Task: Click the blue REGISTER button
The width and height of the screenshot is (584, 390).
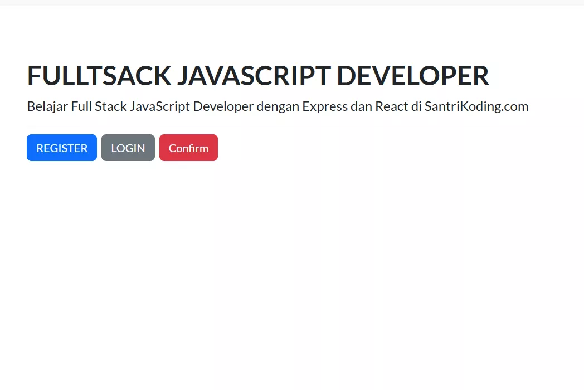Action: pyautogui.click(x=62, y=148)
